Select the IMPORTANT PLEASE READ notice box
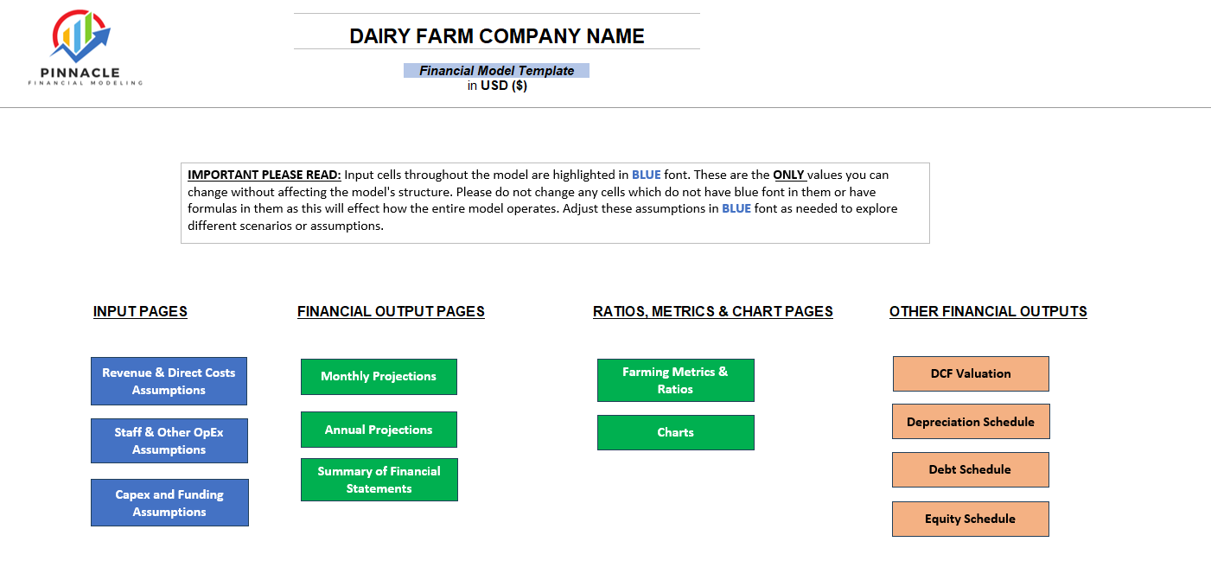 click(555, 202)
